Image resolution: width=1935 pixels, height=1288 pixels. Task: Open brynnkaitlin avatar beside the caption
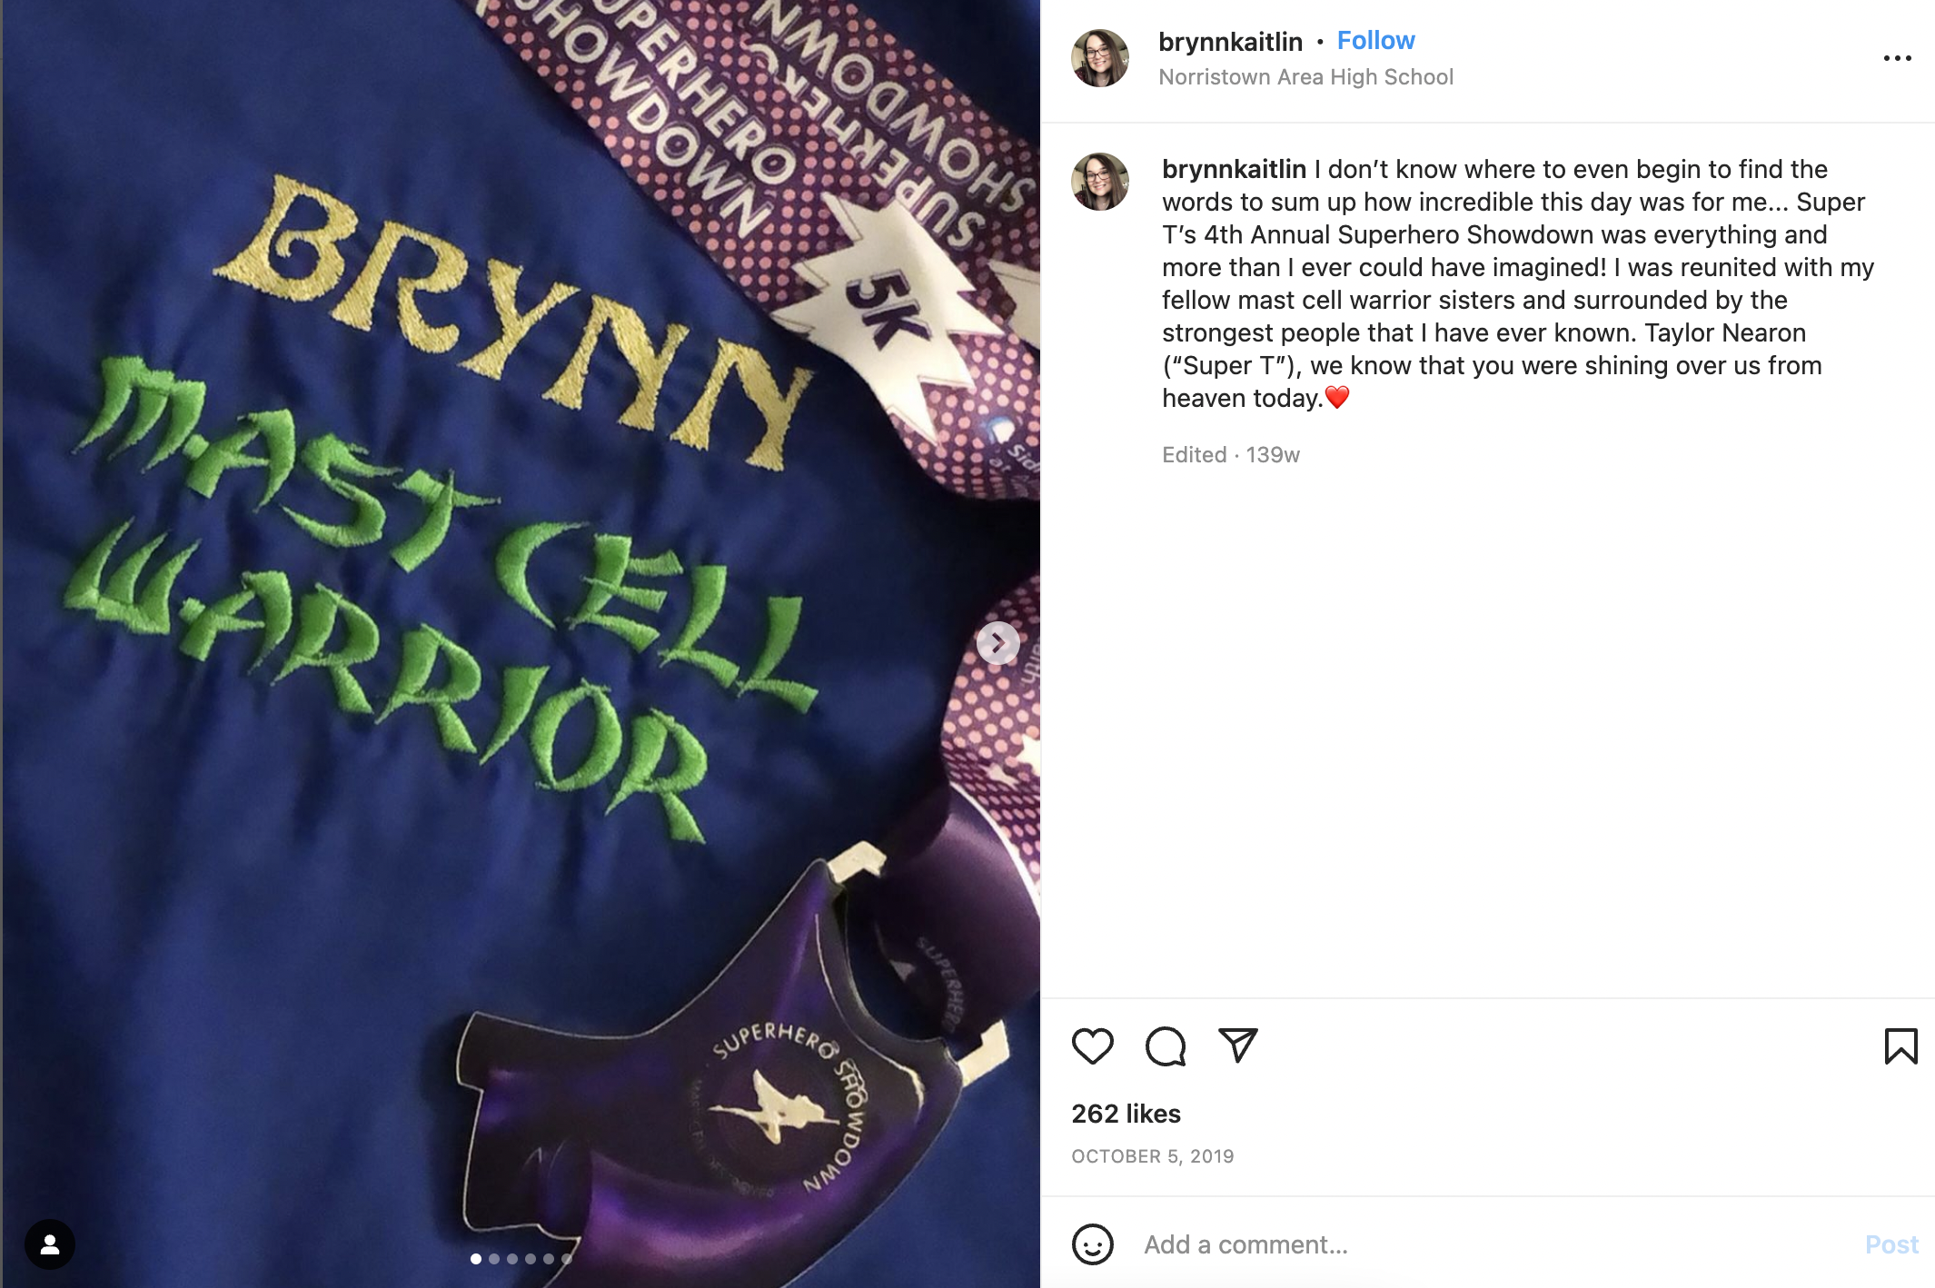tap(1100, 182)
